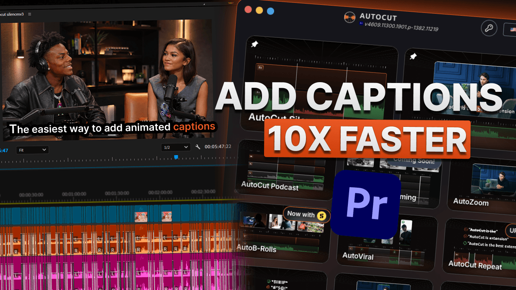Click the AutoB-Rolls market stall thumbnail
The width and height of the screenshot is (516, 290).
click(310, 226)
